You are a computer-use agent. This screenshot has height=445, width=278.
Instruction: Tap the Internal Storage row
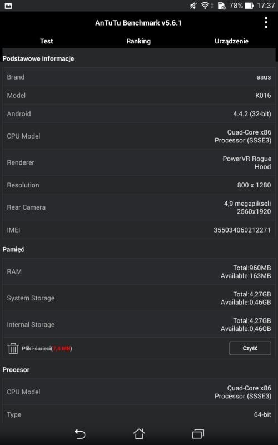coord(139,324)
